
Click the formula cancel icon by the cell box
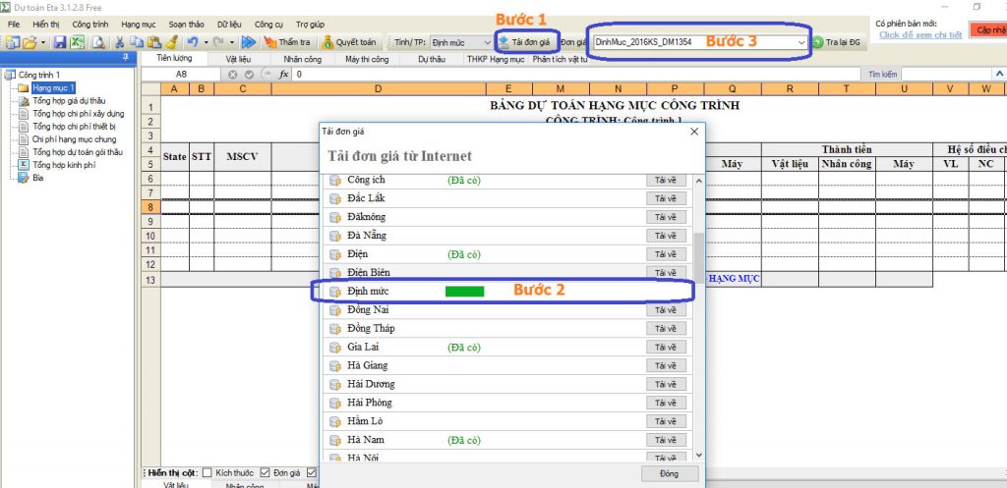tap(232, 75)
